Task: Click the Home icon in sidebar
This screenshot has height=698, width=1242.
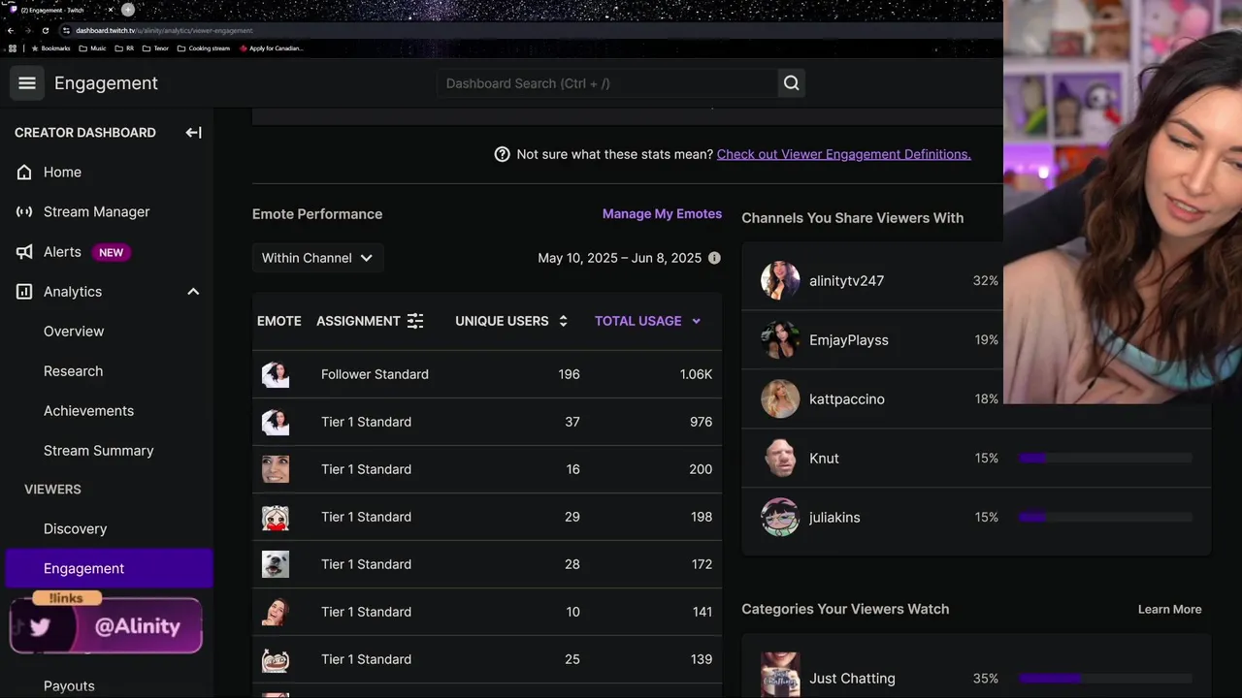Action: tap(24, 173)
